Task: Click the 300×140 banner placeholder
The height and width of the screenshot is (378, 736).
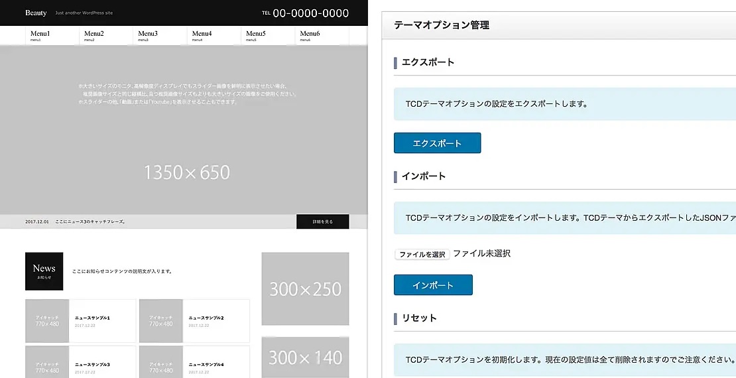Action: (305, 357)
